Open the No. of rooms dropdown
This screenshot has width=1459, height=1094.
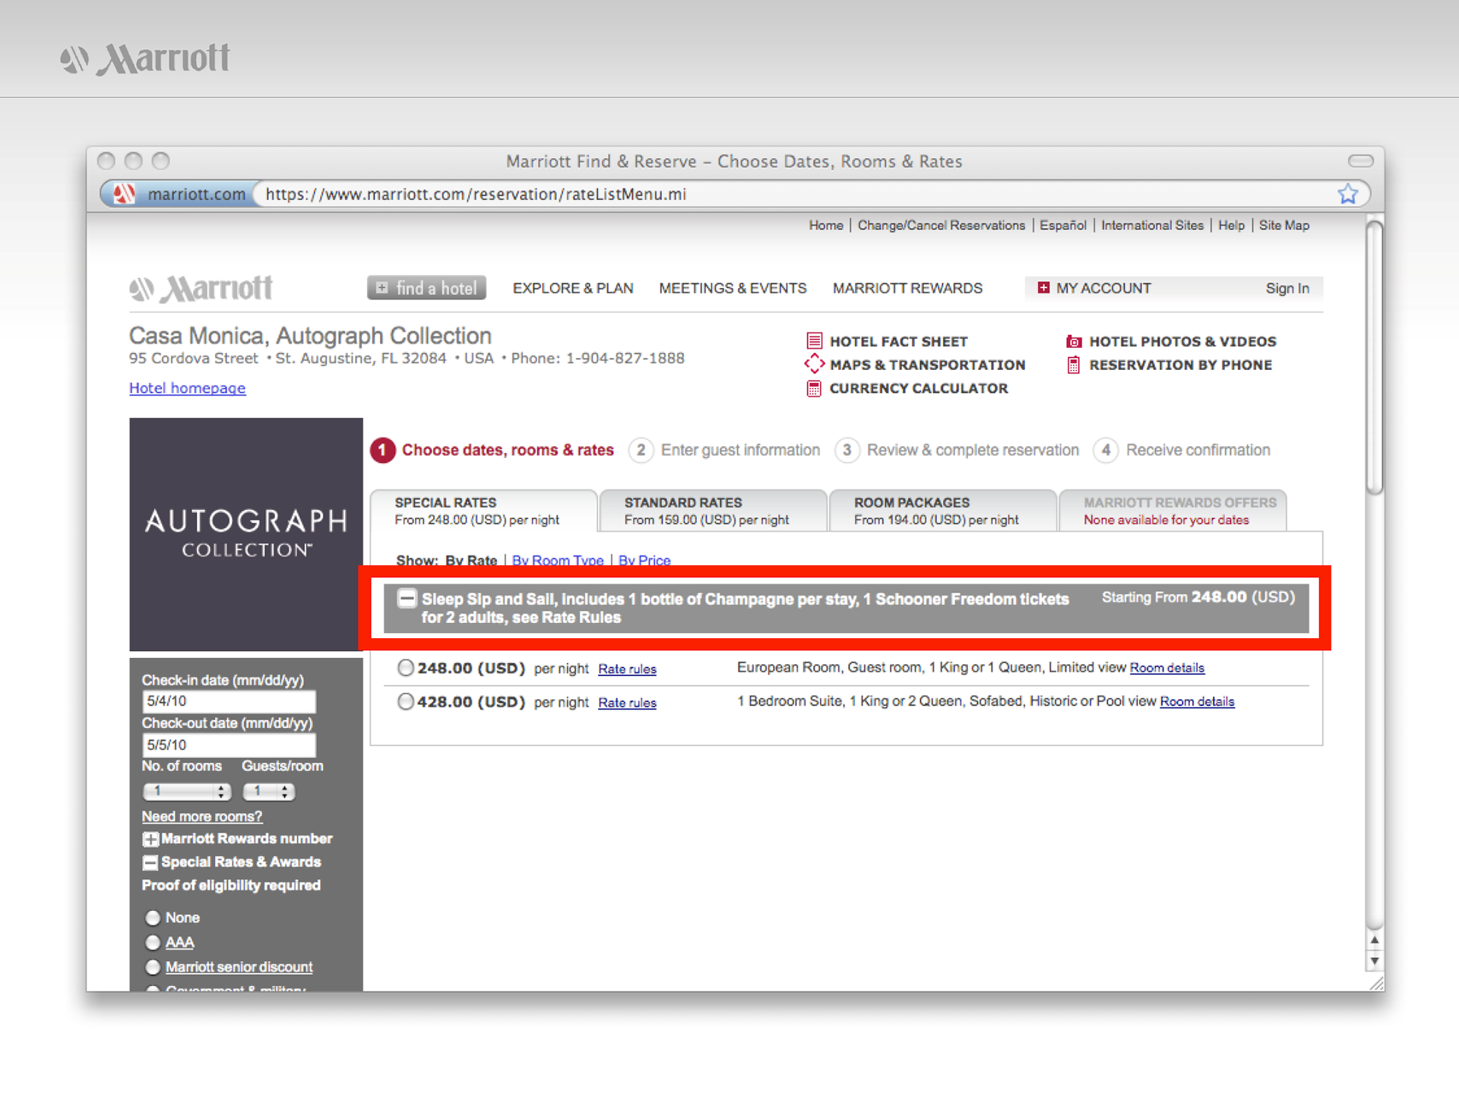[x=187, y=792]
